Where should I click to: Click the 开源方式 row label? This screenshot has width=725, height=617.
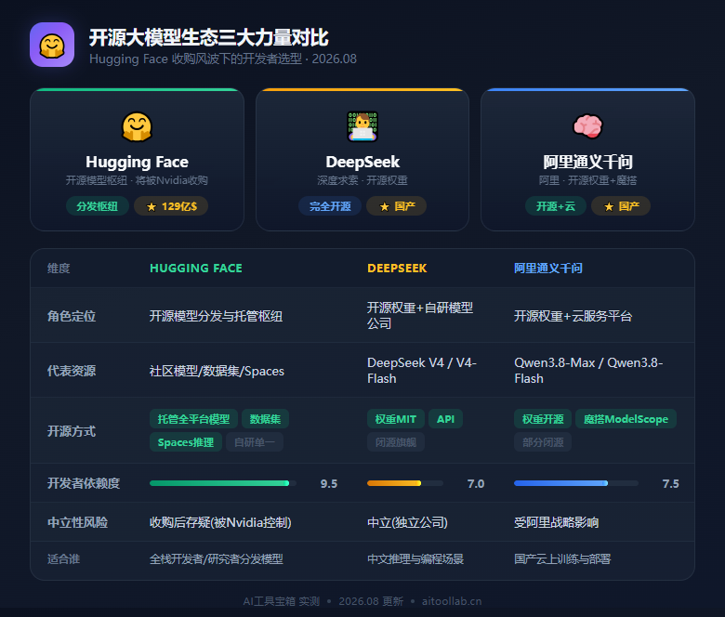click(72, 431)
